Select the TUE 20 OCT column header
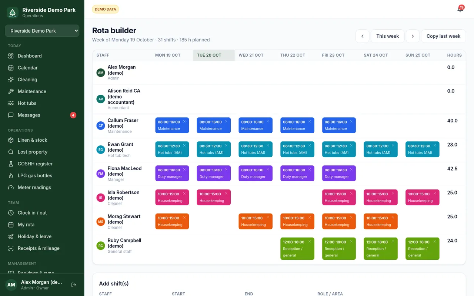This screenshot has height=296, width=474. [214, 55]
